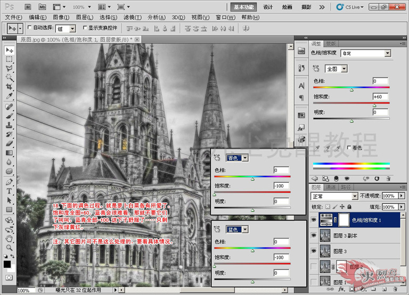The height and width of the screenshot is (295, 409).
Task: Select the Eyedropper tool
Action: pyautogui.click(x=9, y=96)
